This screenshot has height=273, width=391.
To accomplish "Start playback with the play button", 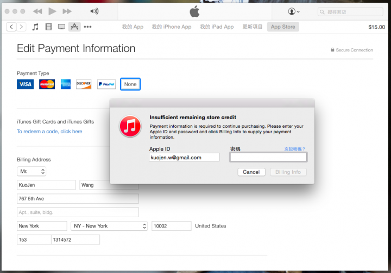I will tap(52, 11).
